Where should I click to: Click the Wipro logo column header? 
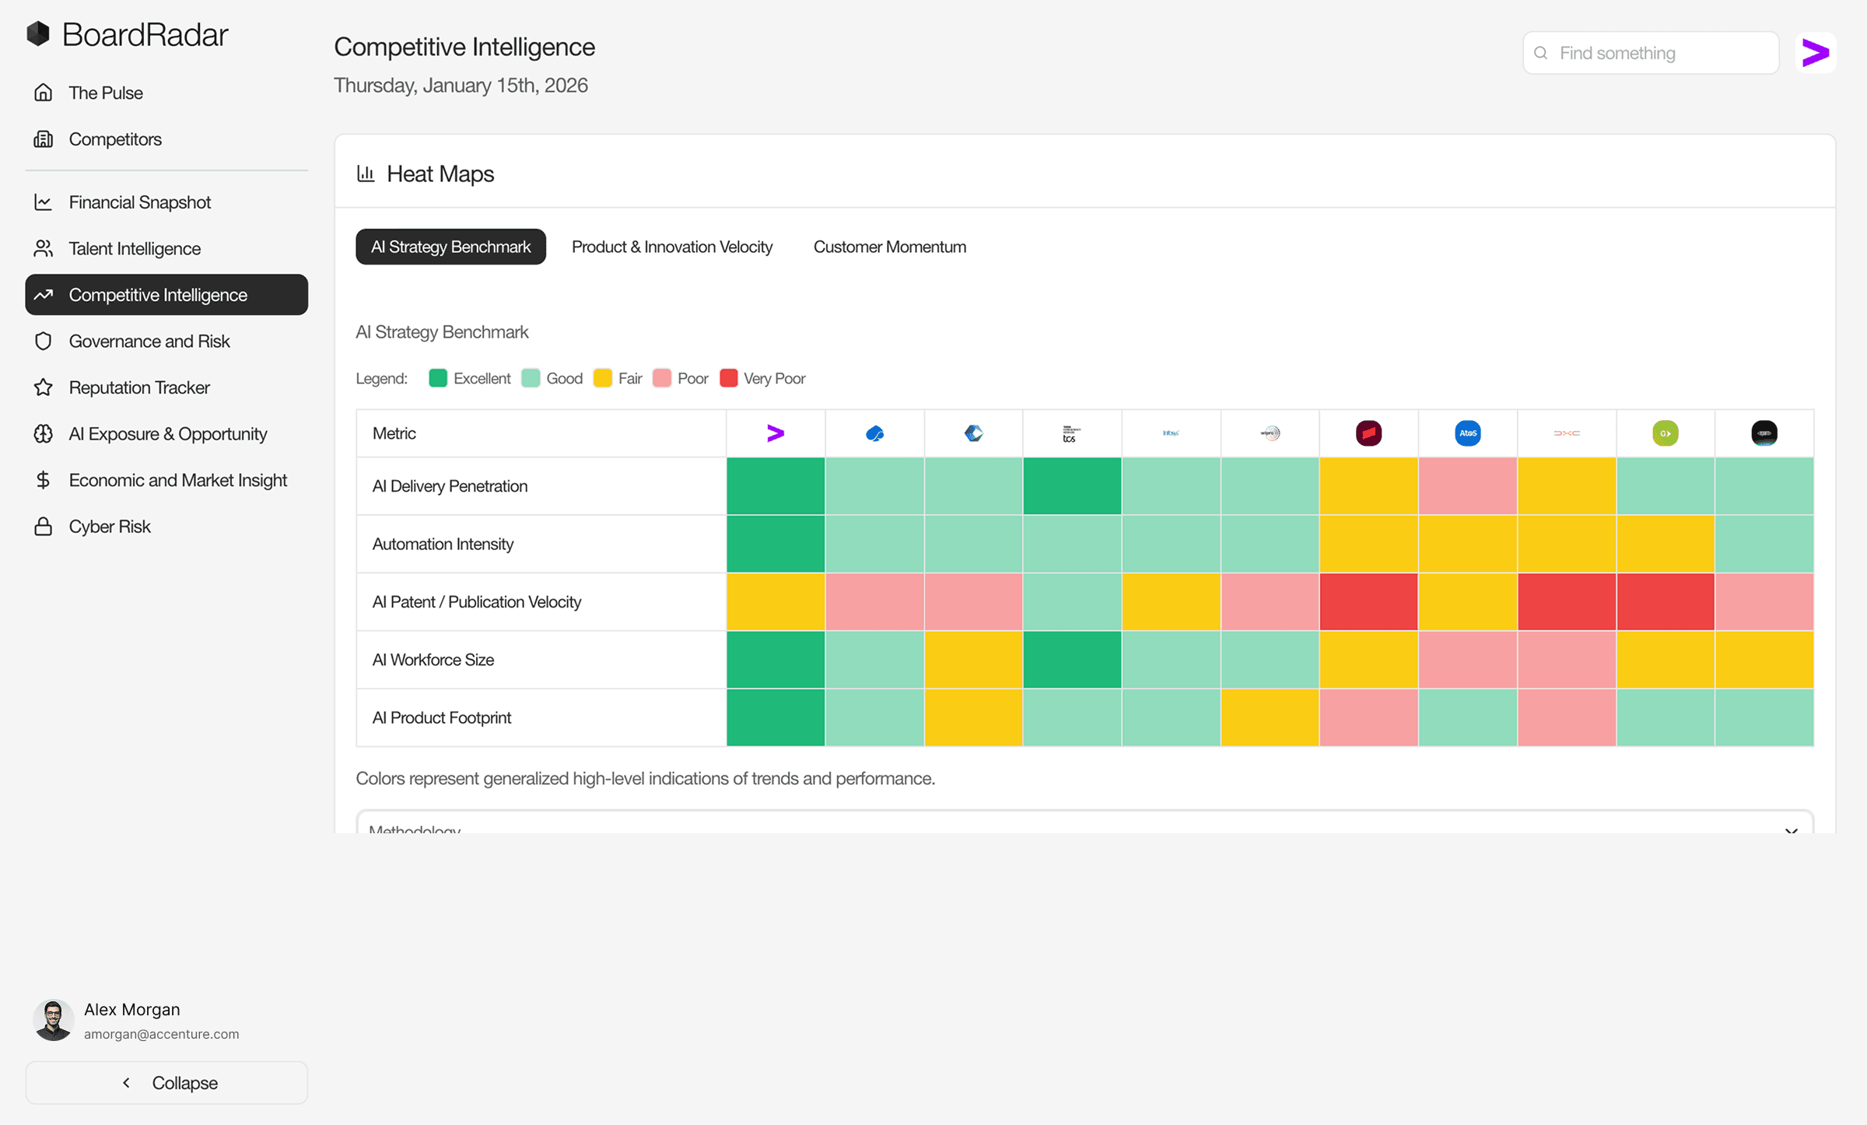[1270, 433]
